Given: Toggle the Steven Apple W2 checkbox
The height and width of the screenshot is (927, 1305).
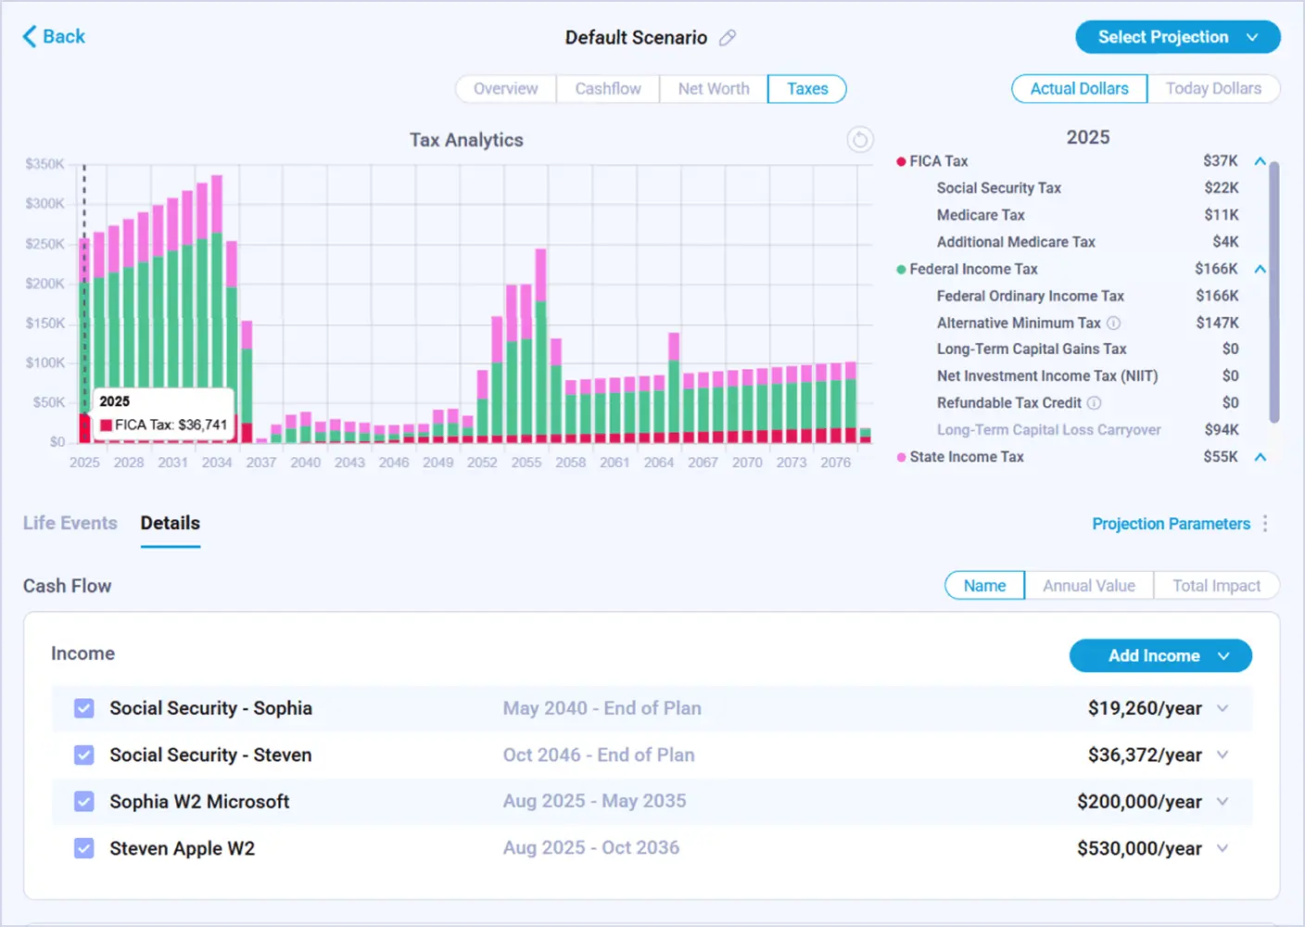Looking at the screenshot, I should click(84, 848).
